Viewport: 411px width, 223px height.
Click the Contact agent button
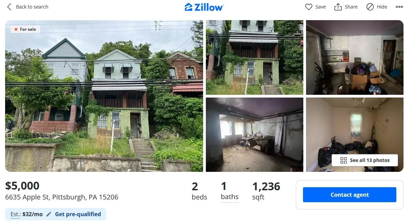point(350,195)
